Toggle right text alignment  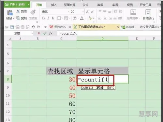point(110,18)
